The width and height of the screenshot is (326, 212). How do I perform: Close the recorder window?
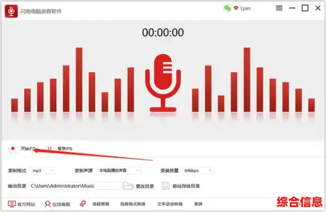click(x=318, y=8)
